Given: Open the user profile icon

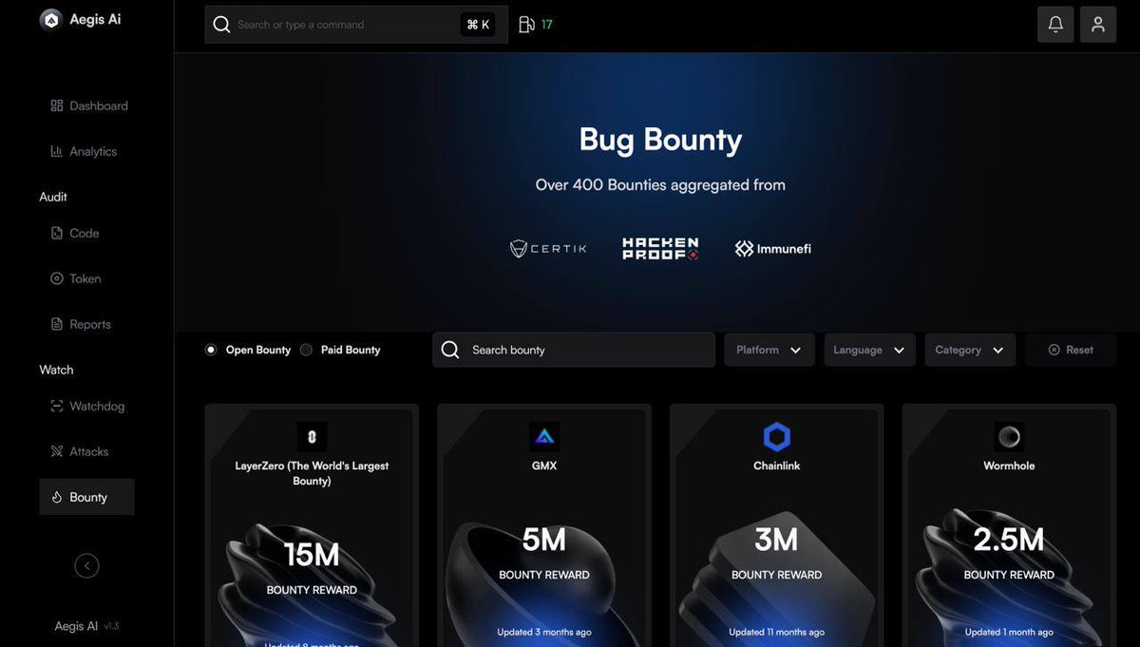Looking at the screenshot, I should point(1098,25).
